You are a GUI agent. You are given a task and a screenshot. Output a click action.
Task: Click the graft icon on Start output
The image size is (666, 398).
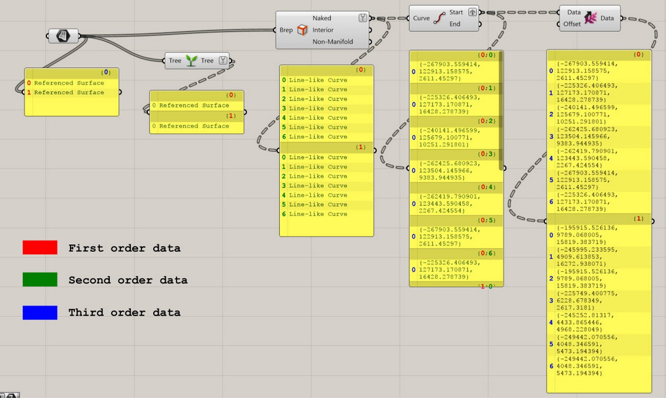472,12
